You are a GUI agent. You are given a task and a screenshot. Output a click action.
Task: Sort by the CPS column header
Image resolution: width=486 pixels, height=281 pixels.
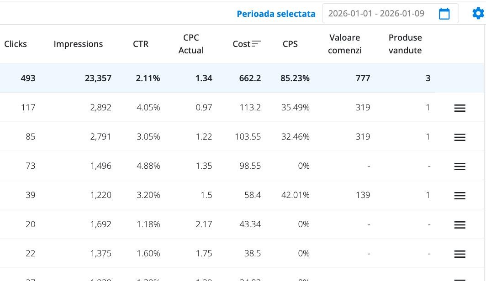tap(290, 44)
